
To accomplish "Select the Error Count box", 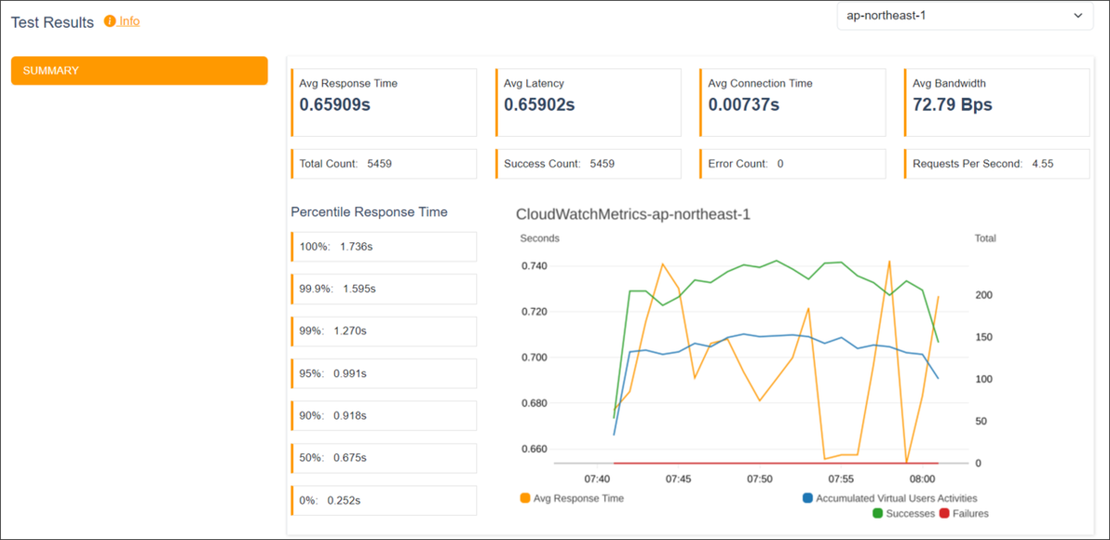I will [793, 164].
